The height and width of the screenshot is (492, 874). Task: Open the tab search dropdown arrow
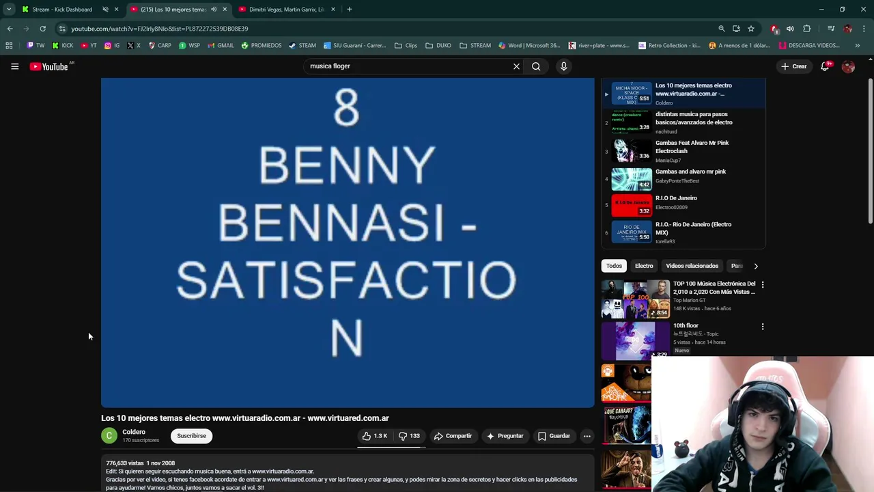coord(9,10)
